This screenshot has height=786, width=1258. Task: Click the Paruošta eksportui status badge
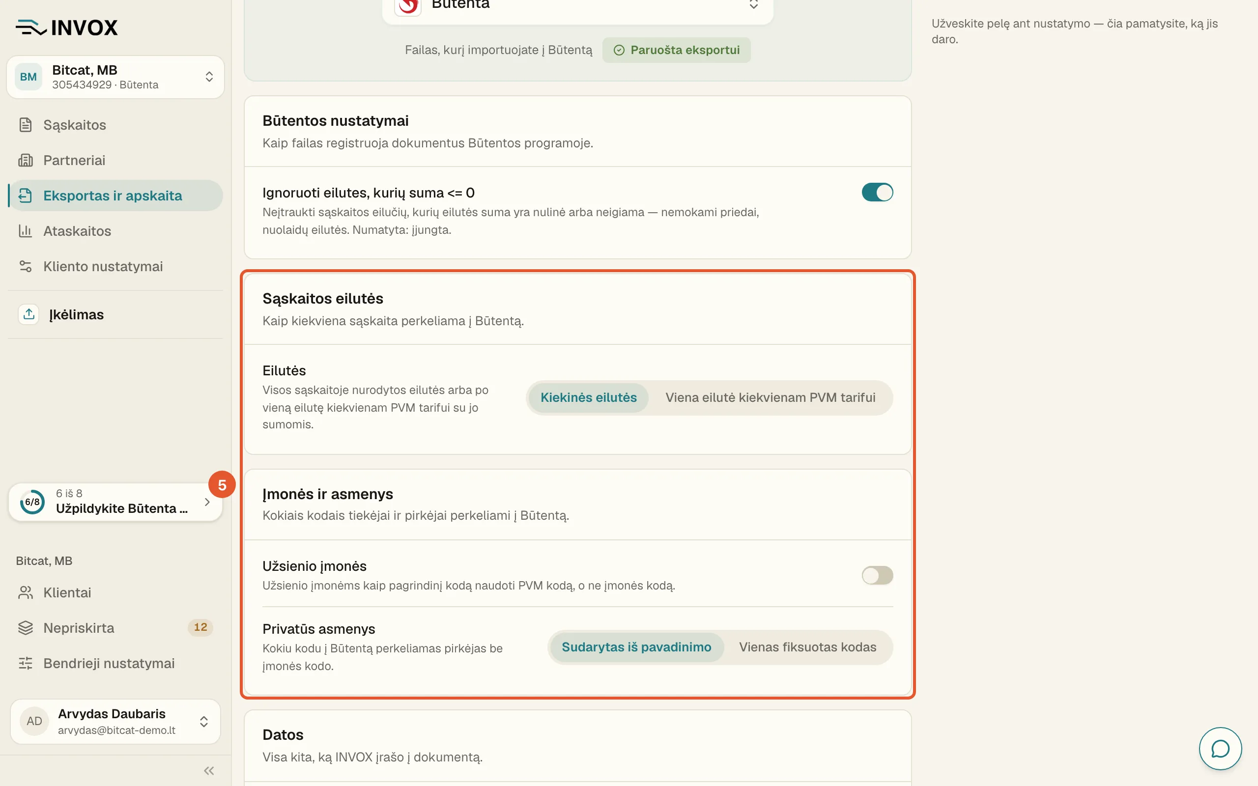676,50
